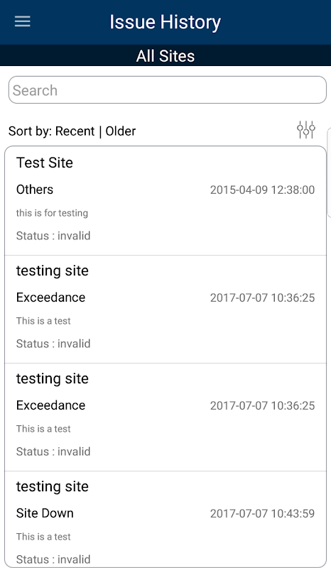
Task: Open the Test Site issue entry
Action: point(165,201)
